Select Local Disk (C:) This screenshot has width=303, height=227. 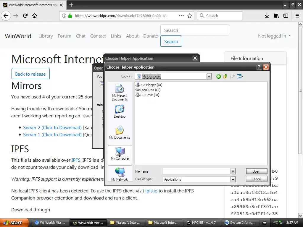148,90
